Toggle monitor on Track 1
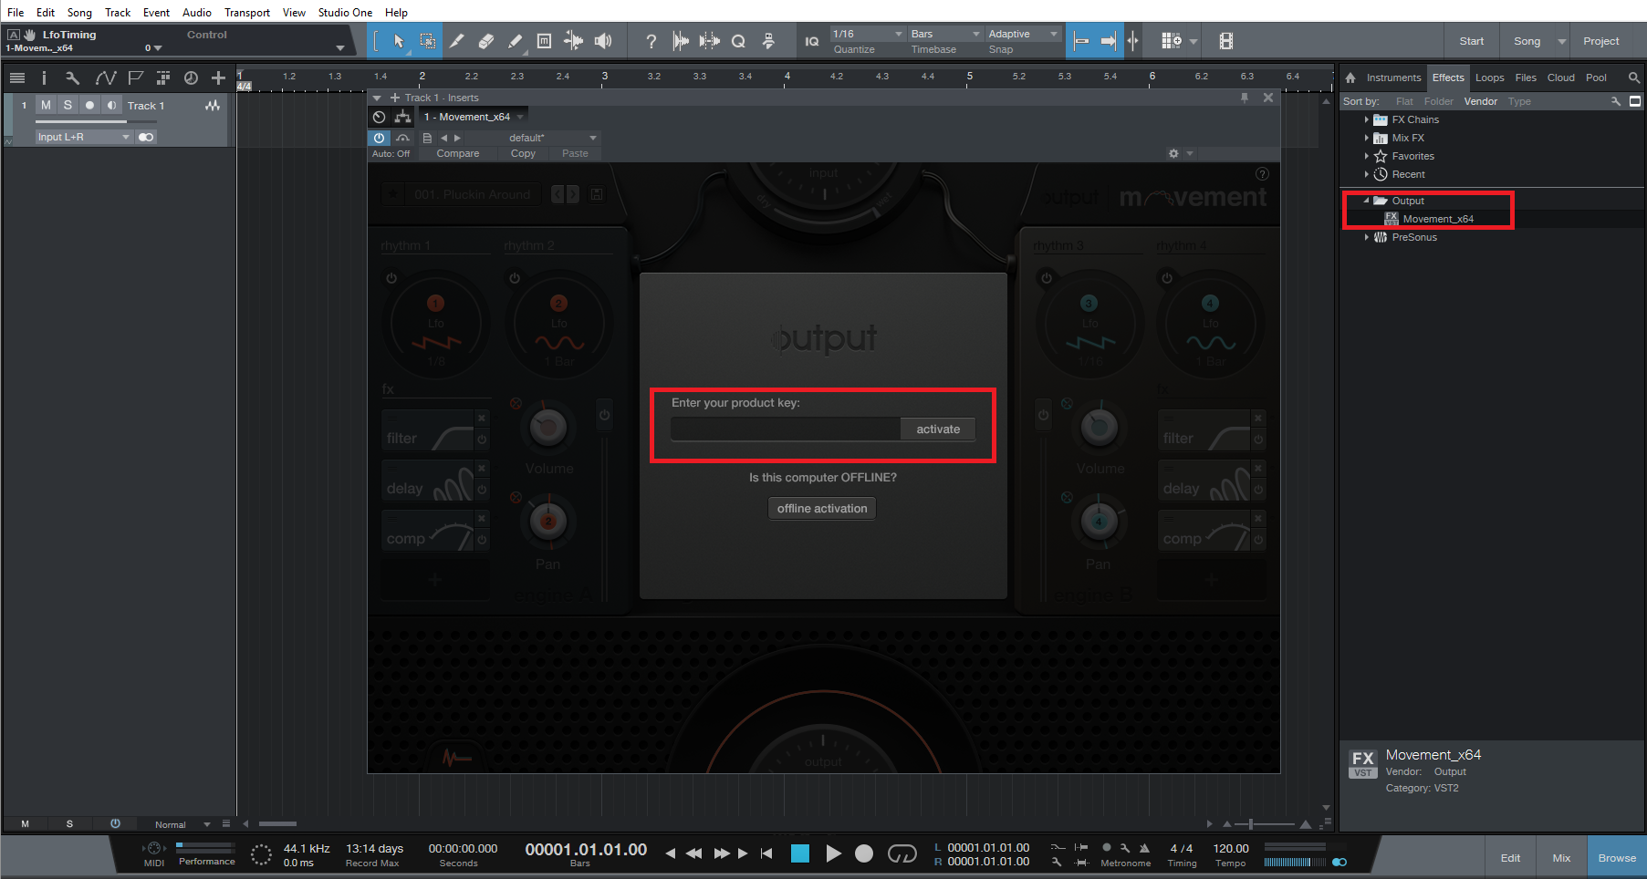Viewport: 1647px width, 879px height. pyautogui.click(x=111, y=106)
